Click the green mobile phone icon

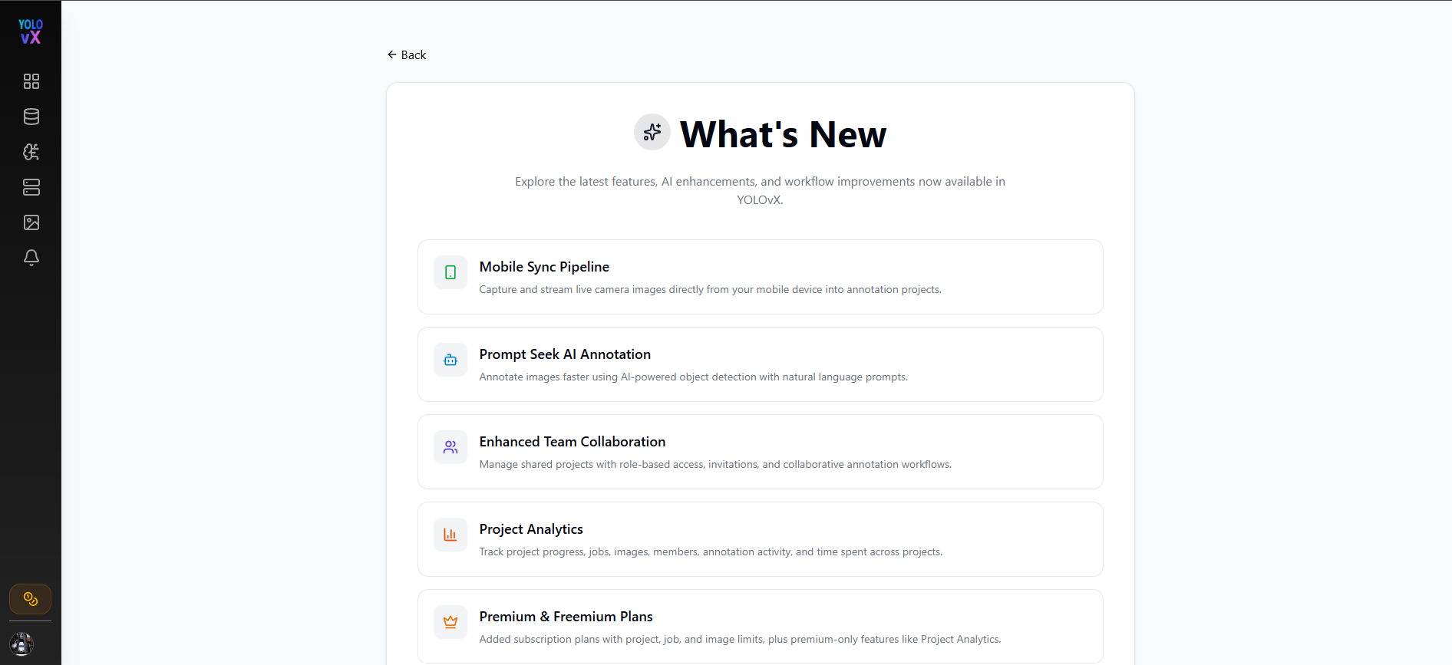[450, 272]
